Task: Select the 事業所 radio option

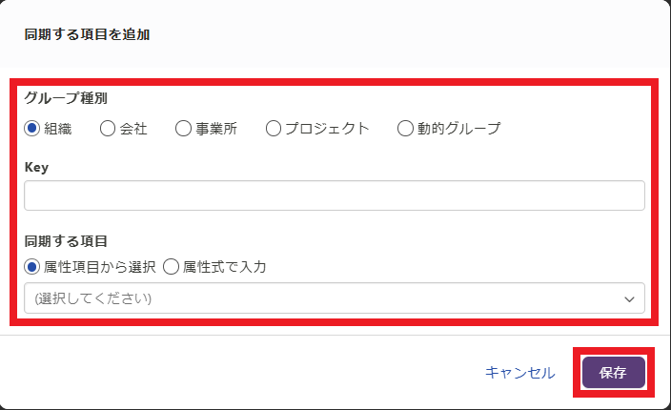Action: tap(183, 128)
